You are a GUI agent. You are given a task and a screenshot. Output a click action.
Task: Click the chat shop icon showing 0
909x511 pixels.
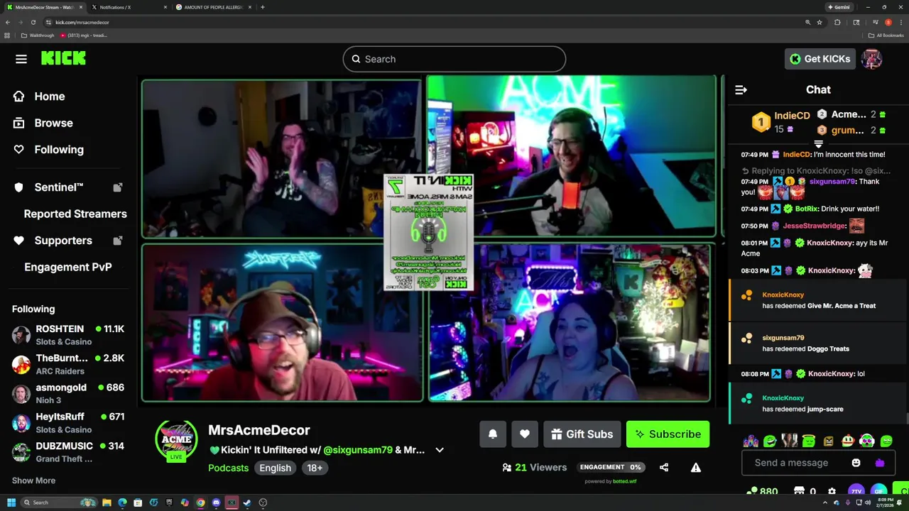(x=805, y=491)
